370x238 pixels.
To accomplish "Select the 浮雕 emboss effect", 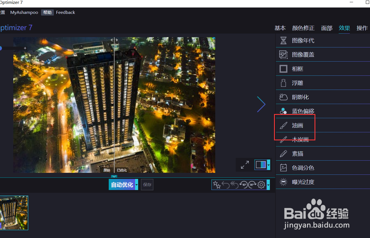I will tap(298, 83).
